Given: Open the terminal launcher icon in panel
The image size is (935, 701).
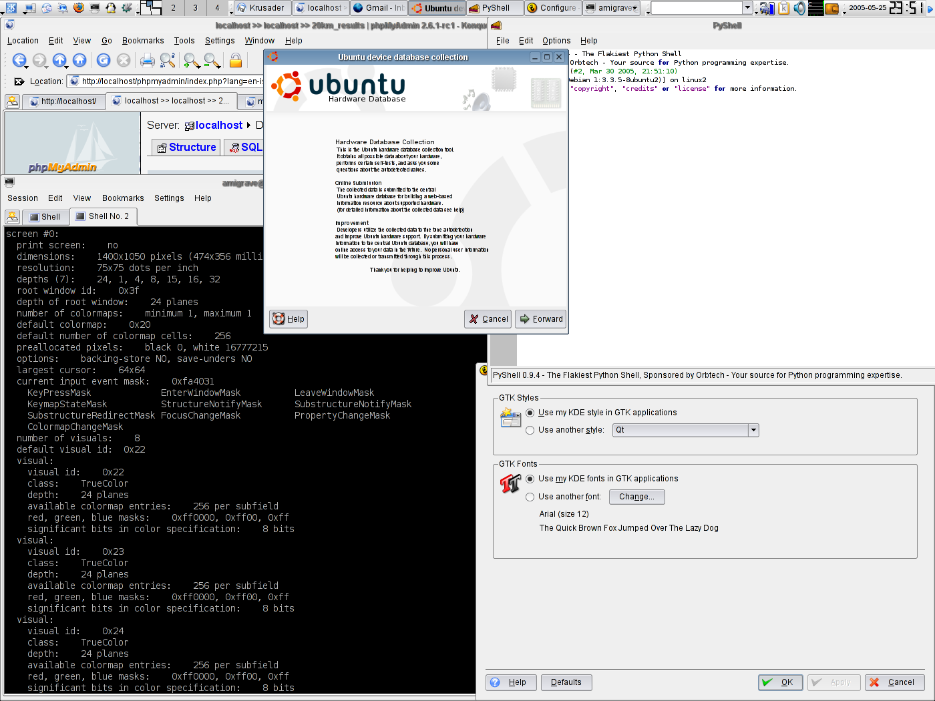Looking at the screenshot, I should pyautogui.click(x=95, y=8).
